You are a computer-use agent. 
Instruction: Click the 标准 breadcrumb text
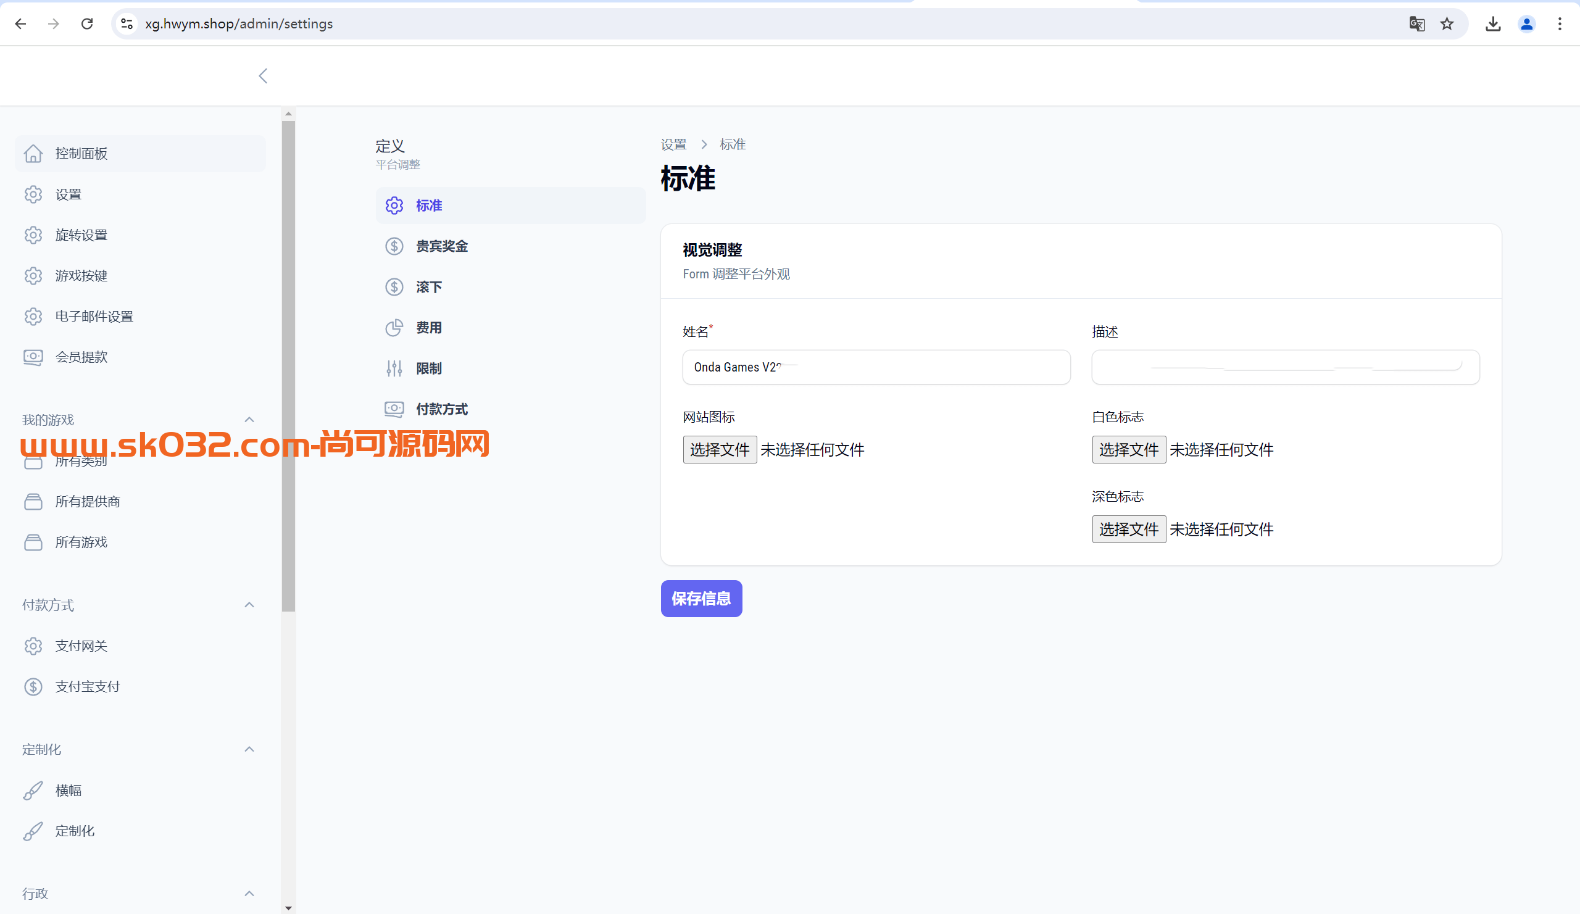(733, 145)
